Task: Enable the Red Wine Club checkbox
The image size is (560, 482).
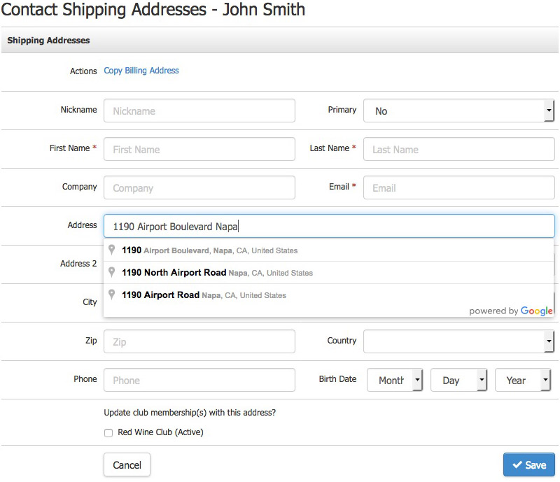Action: (108, 433)
